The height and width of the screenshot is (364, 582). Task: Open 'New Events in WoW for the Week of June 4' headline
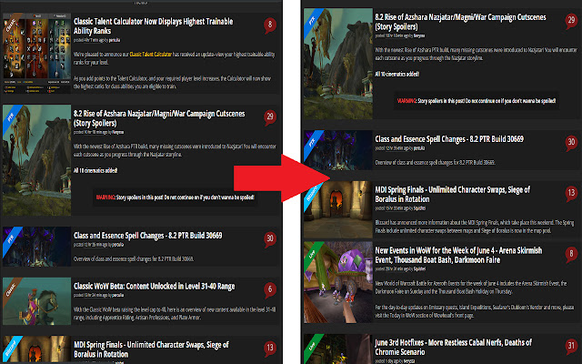(458, 255)
